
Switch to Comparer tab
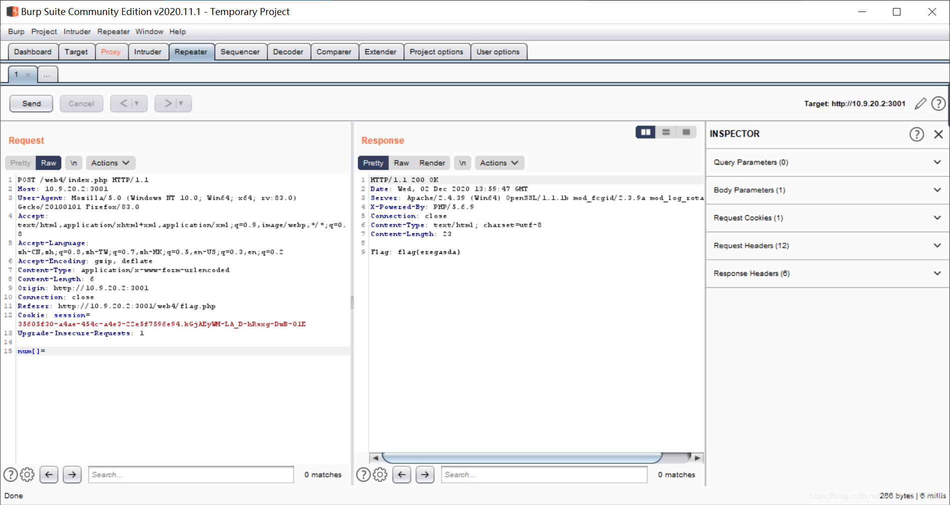coord(334,52)
